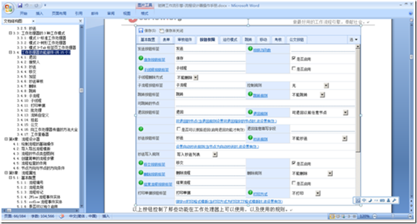Open the 子线程删除方式 dropdown showing 不能删除
This screenshot has height=224, width=417.
pos(196,78)
